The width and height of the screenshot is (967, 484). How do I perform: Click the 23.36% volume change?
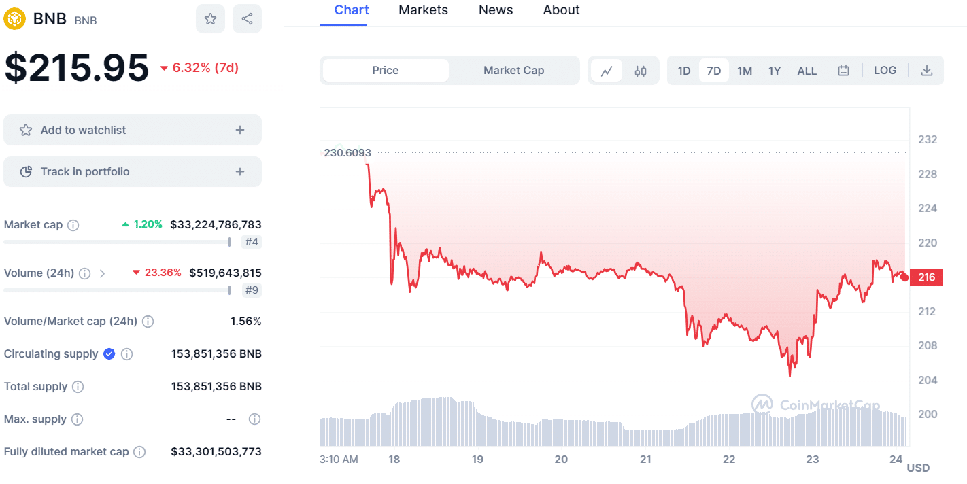click(157, 273)
